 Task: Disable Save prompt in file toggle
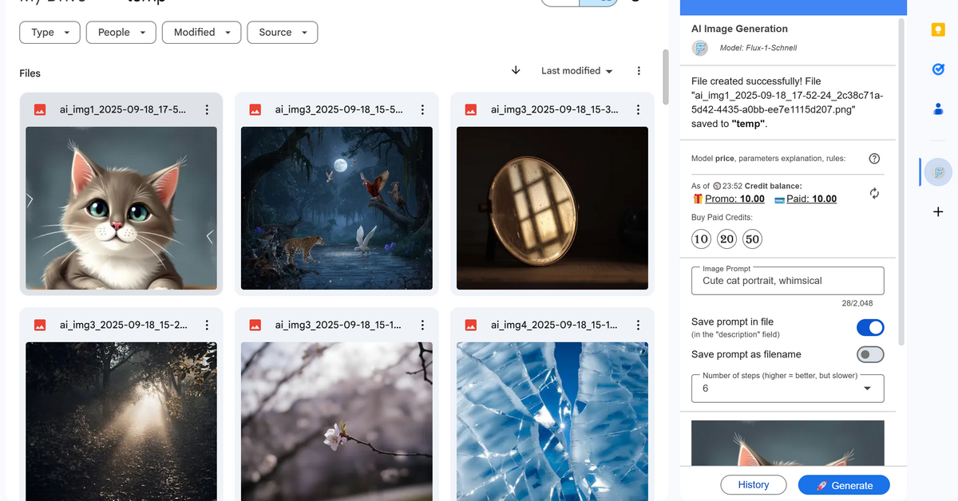tap(870, 327)
